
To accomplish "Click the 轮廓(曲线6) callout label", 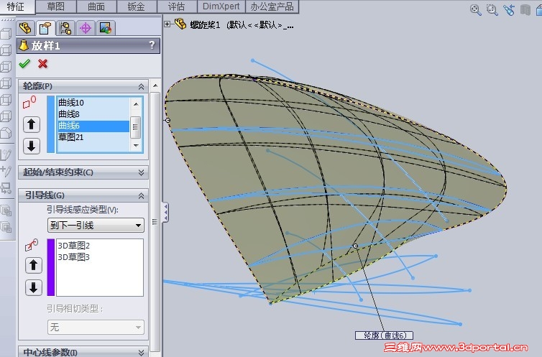I will point(384,335).
